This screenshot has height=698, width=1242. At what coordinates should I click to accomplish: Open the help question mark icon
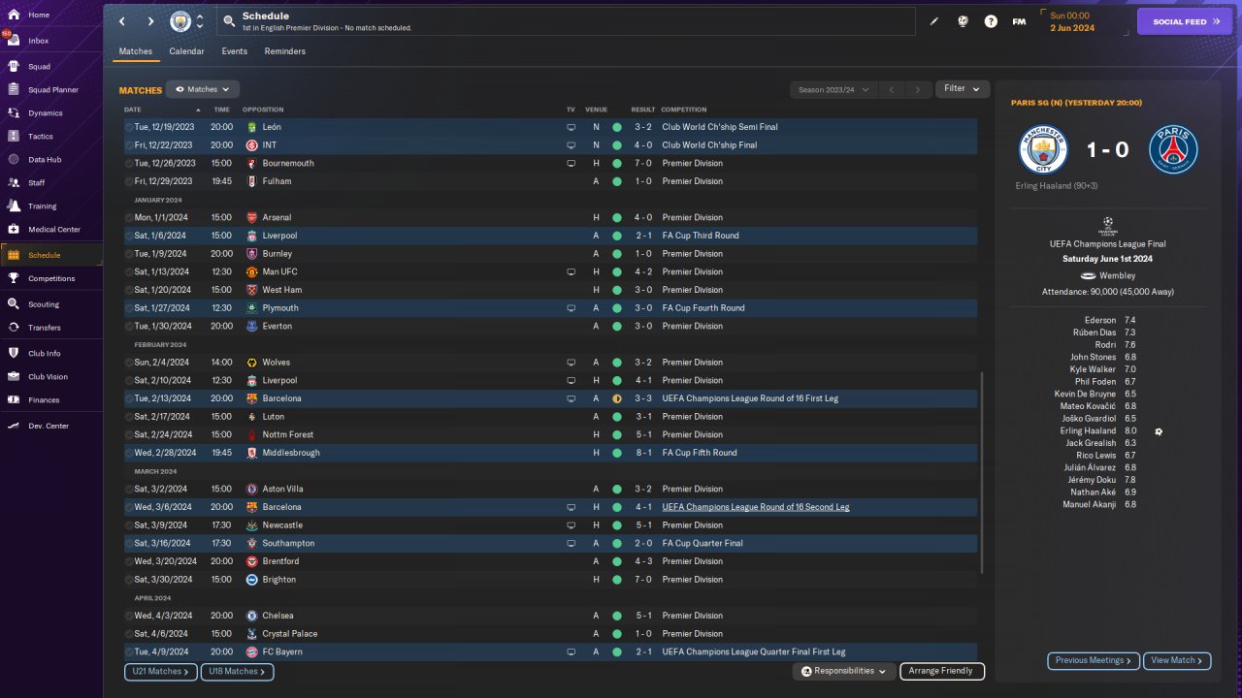991,21
